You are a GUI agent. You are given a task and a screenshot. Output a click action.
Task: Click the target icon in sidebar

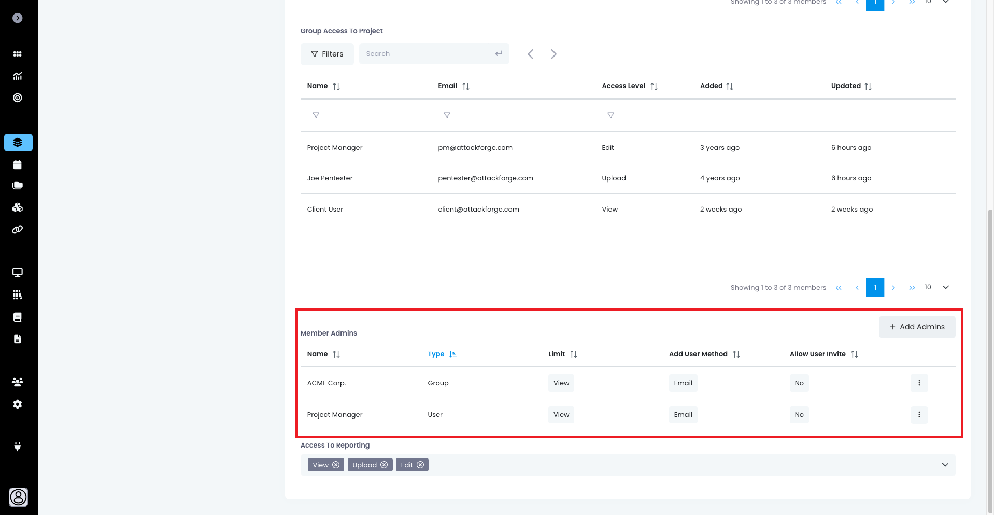(18, 98)
